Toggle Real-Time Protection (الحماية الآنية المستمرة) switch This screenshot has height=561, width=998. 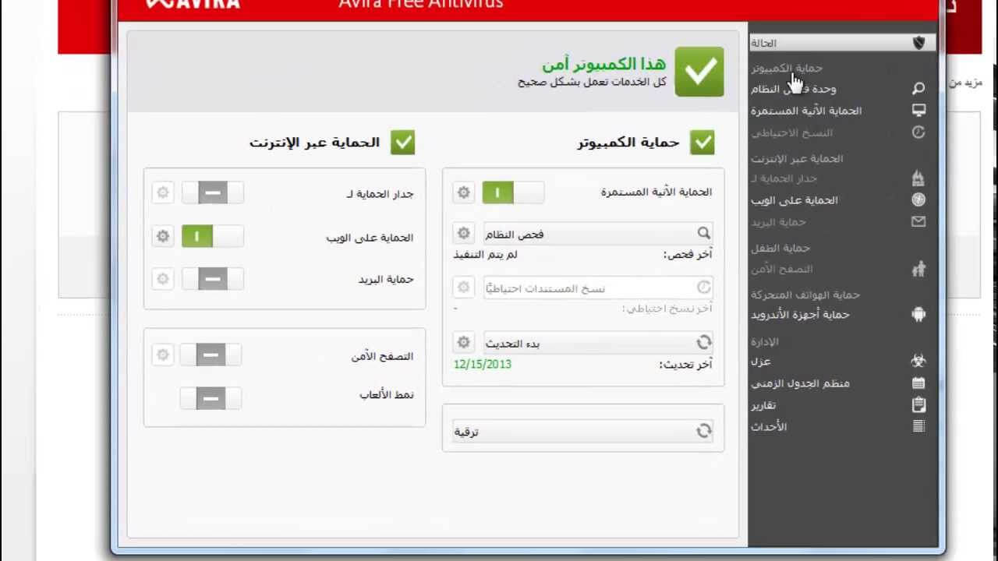click(x=512, y=192)
